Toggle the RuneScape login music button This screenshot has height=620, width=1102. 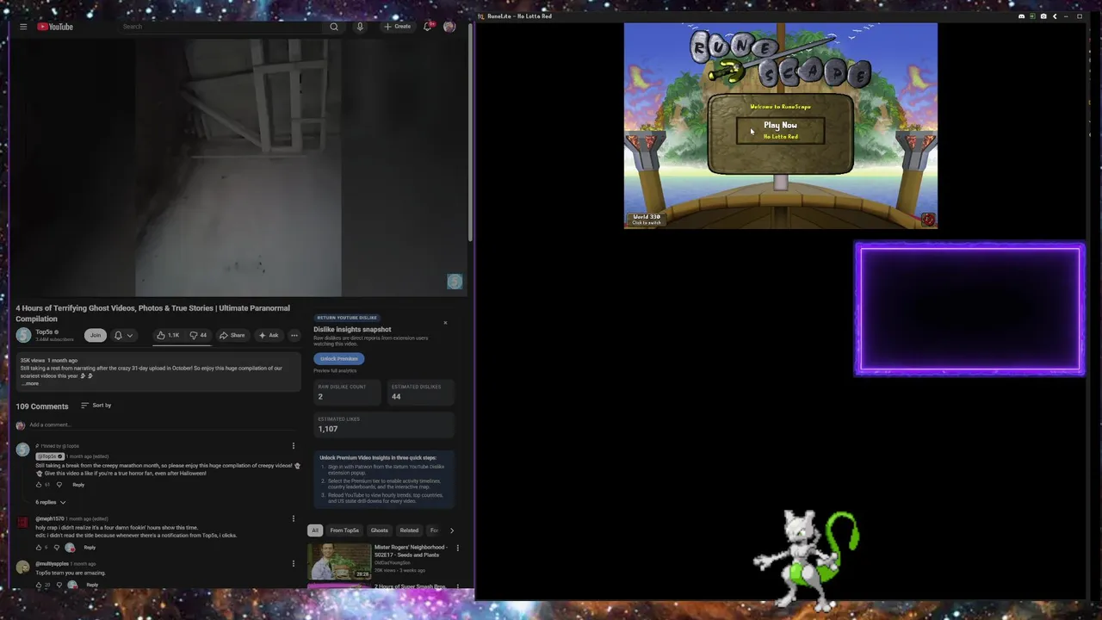pos(927,219)
